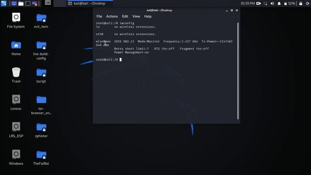Viewport: 311px width, 175px height.
Task: Click the wlan0mon interface name
Action: pos(103,41)
